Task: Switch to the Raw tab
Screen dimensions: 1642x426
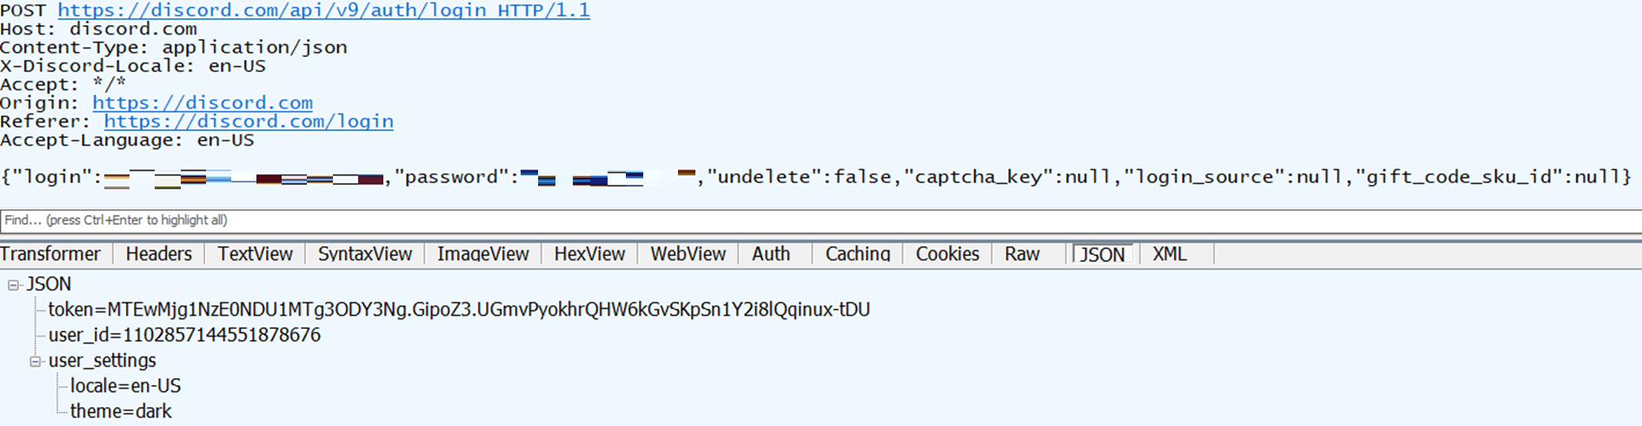Action: coord(1021,254)
